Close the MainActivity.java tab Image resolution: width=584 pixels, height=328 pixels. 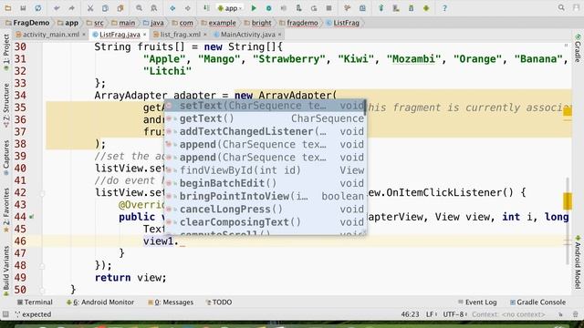tap(280, 35)
